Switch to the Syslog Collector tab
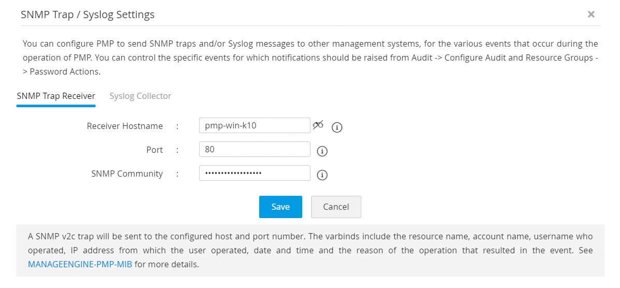This screenshot has width=620, height=288. [140, 96]
